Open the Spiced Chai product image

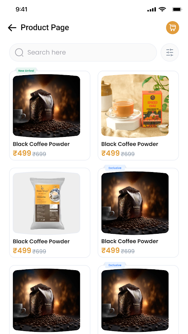pos(135,106)
